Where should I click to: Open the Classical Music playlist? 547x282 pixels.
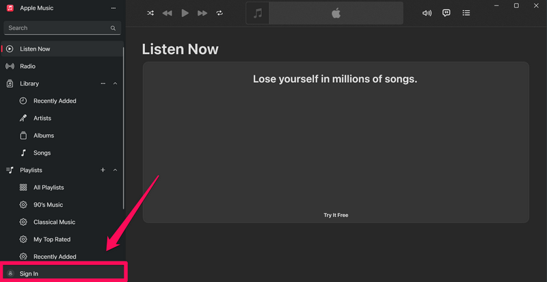[54, 222]
